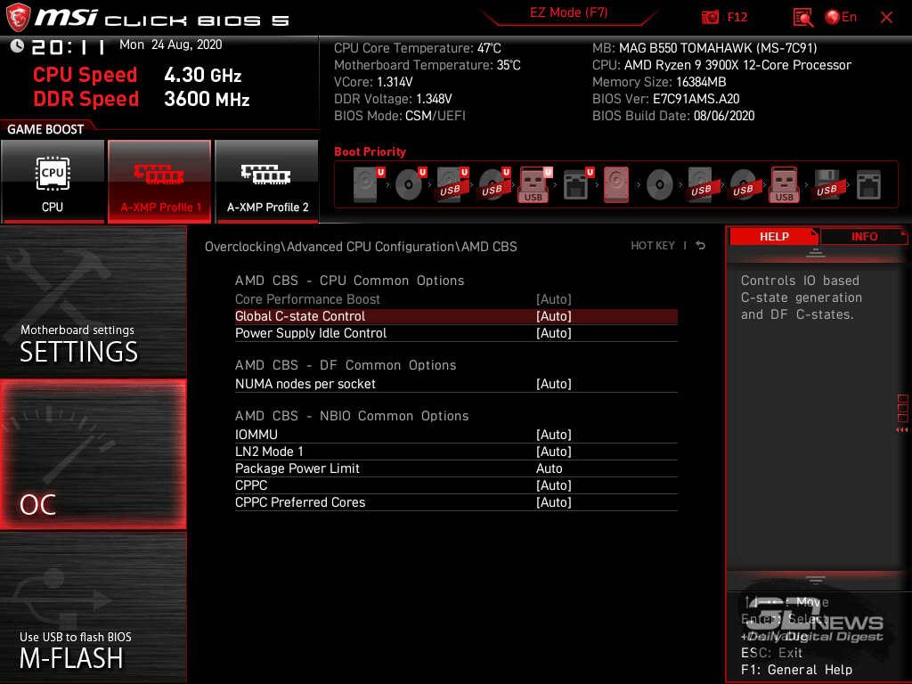Change CPPC Preferred Cores [Auto] value
912x684 pixels.
point(554,502)
